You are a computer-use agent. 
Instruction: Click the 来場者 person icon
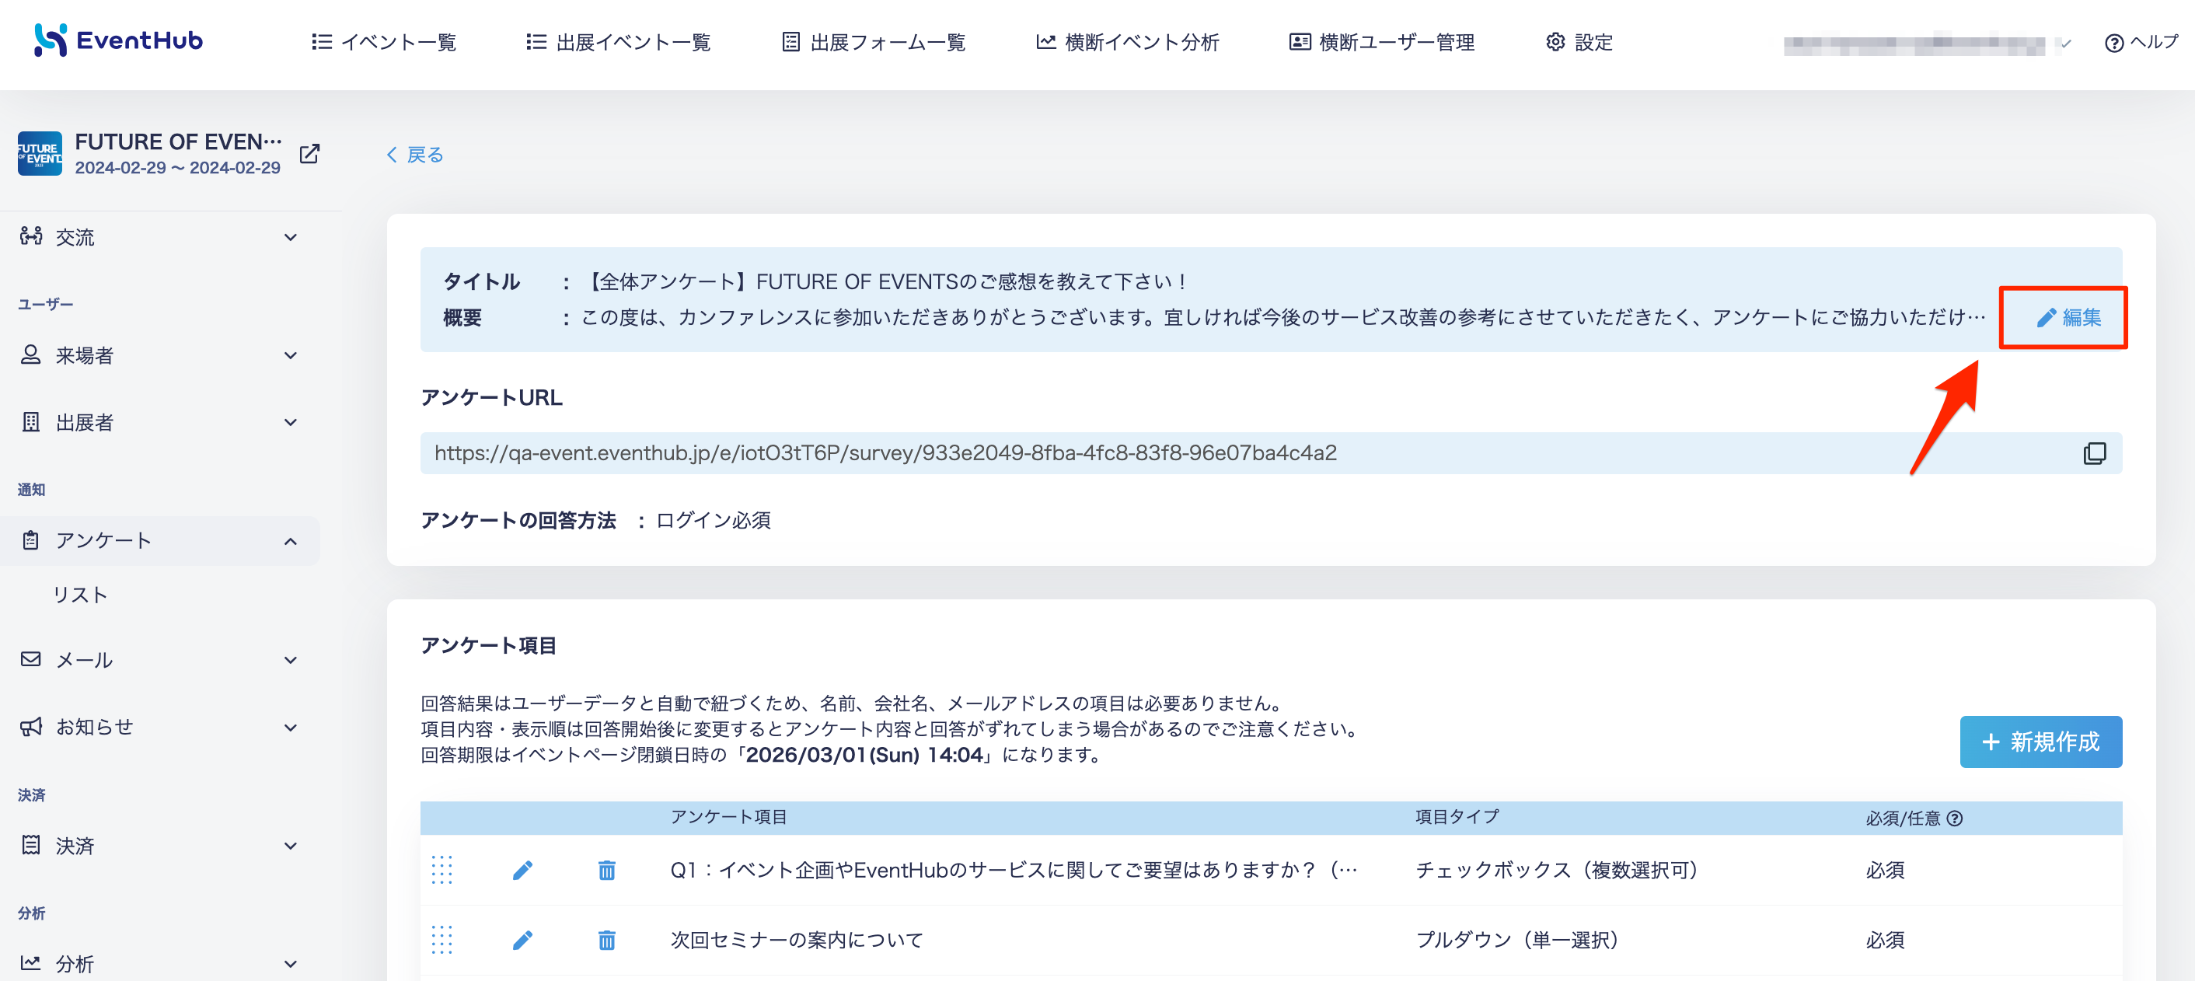[x=30, y=354]
